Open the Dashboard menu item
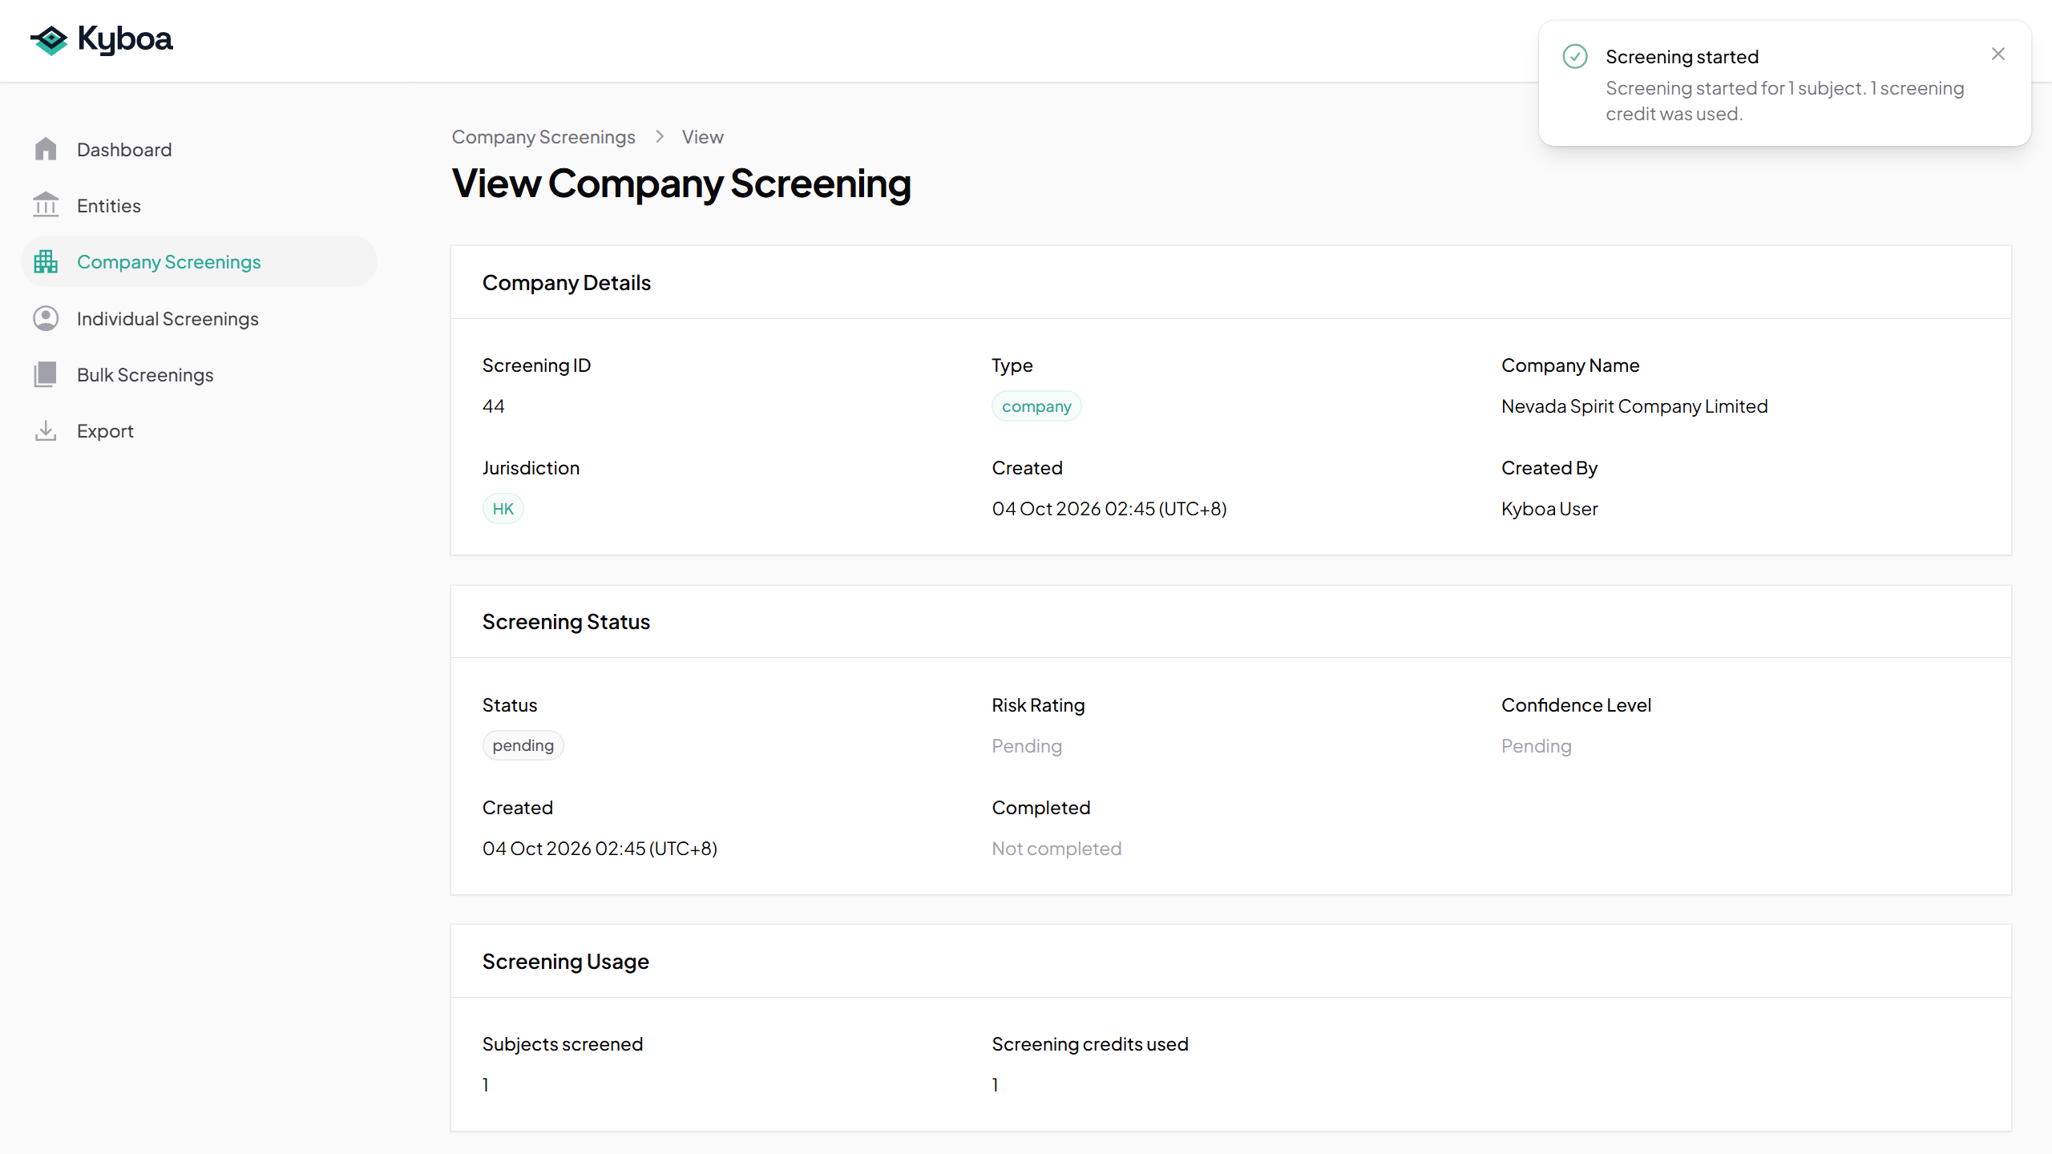The width and height of the screenshot is (2052, 1154). [x=199, y=149]
